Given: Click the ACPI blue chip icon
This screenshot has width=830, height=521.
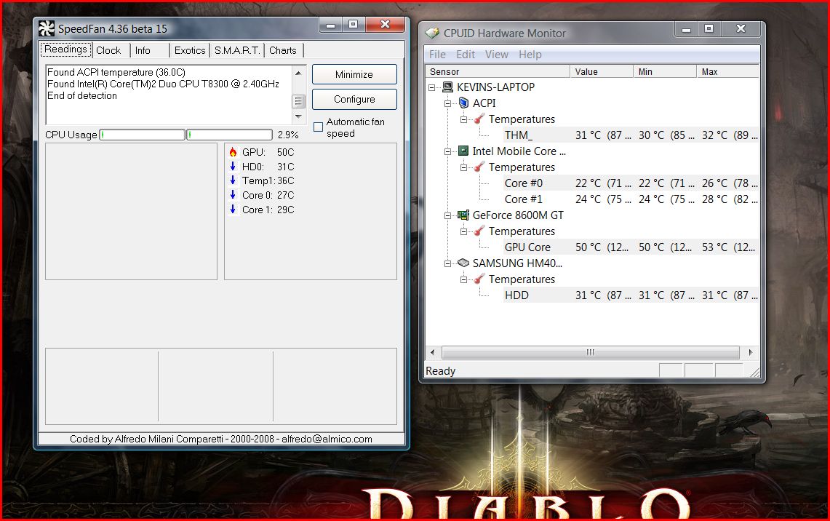Looking at the screenshot, I should [463, 103].
